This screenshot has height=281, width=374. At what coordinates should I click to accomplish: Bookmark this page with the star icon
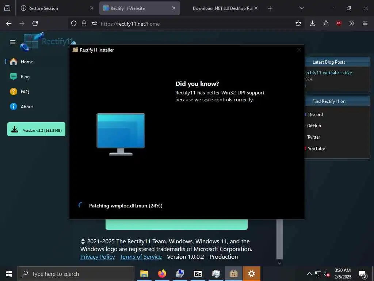[x=298, y=23]
